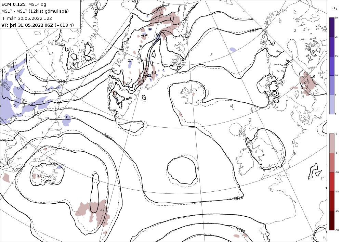
Task: Select the darkest purple 25–50 legend swatch
Action: [x=332, y=27]
